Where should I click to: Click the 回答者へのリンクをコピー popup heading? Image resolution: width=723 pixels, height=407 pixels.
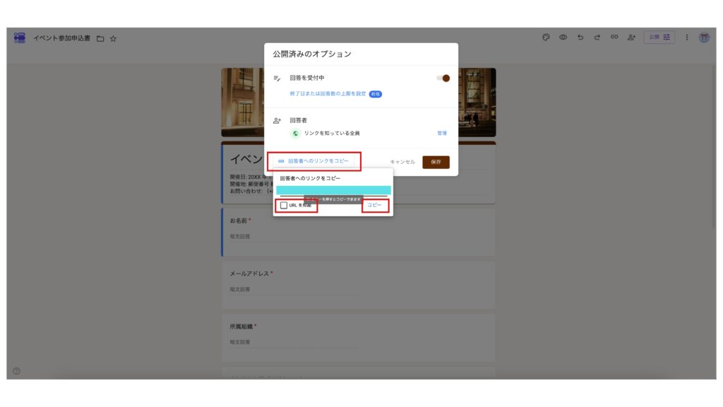pos(310,178)
